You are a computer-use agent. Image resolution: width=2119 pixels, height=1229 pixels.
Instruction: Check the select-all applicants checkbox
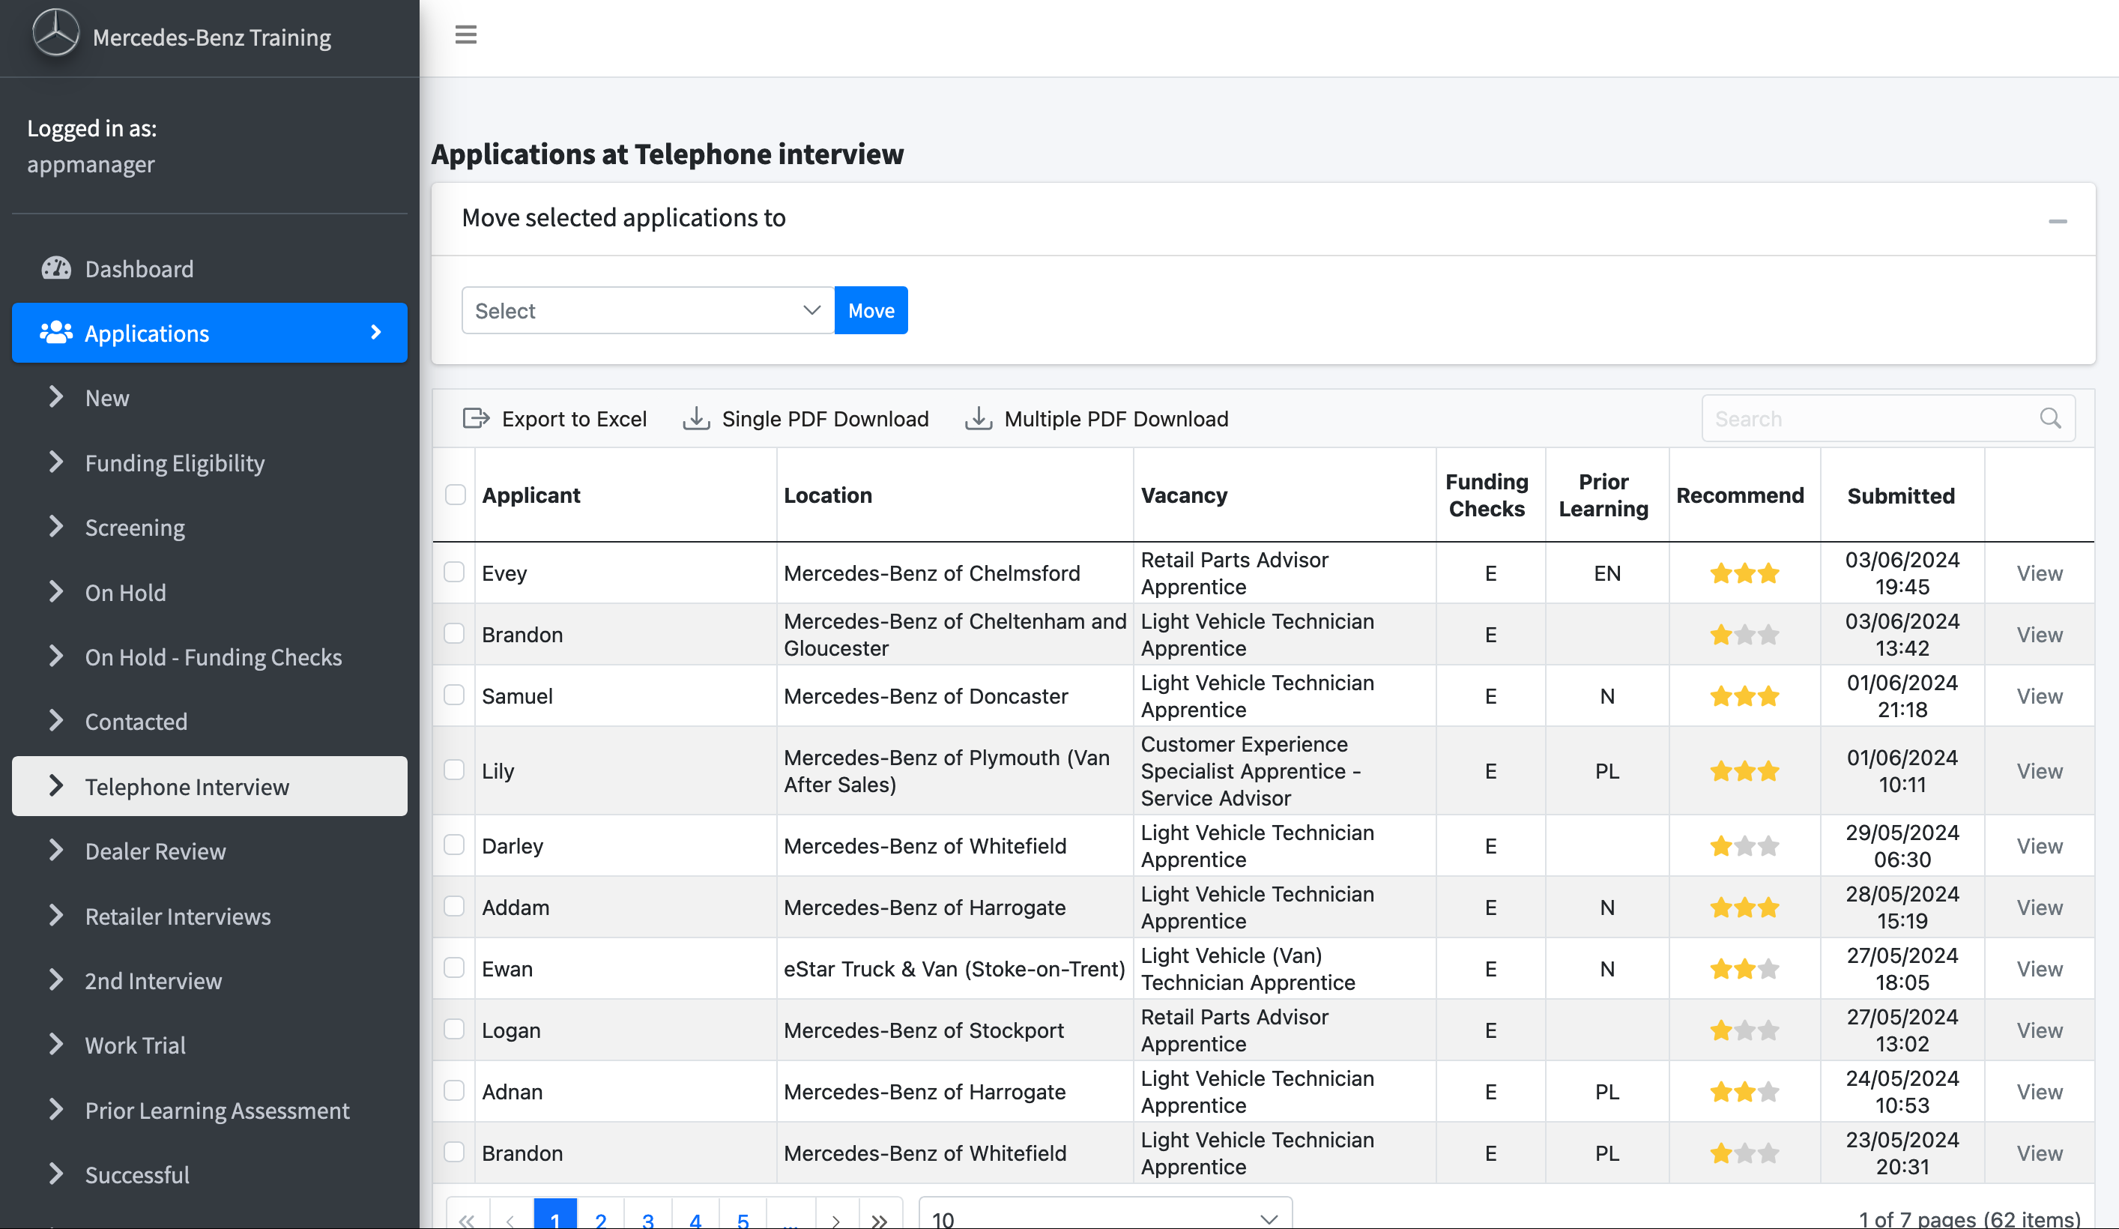point(455,495)
